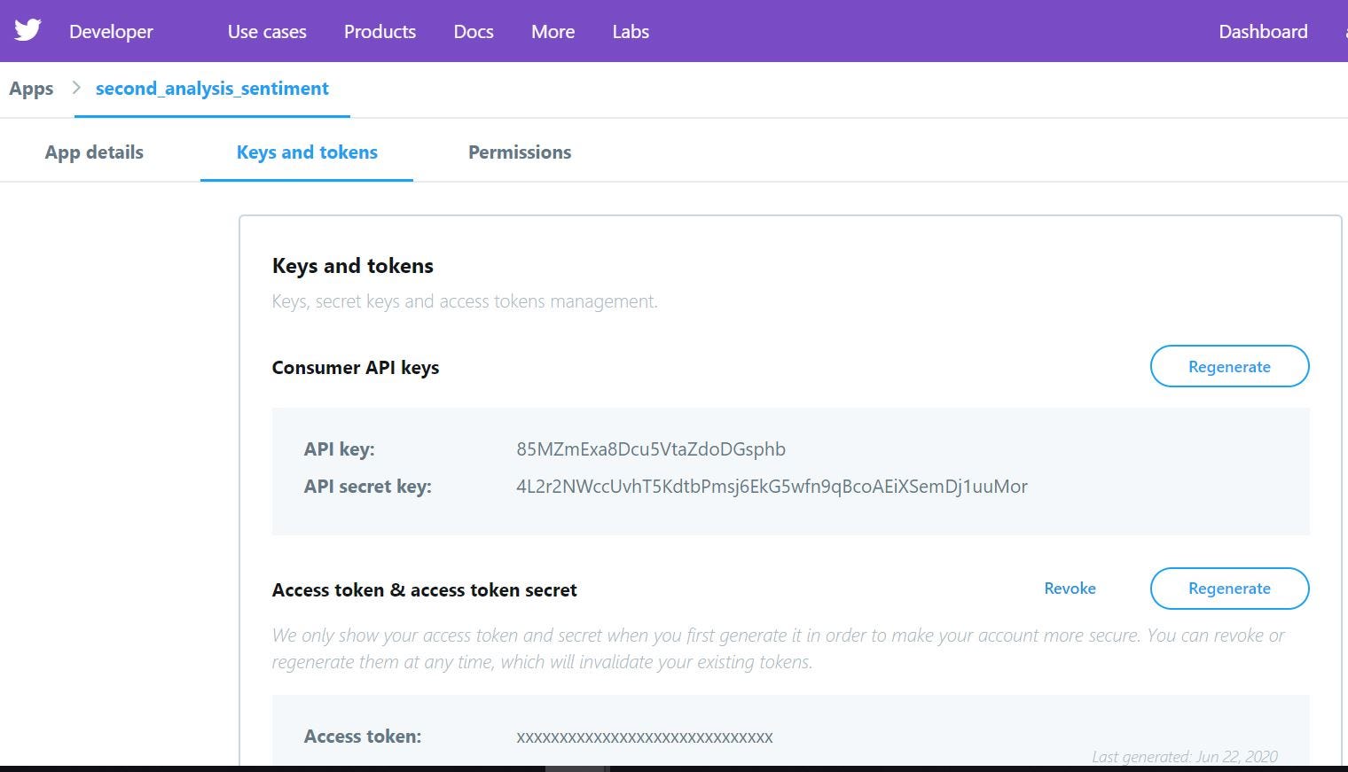Switch to the App details tab
Screen dimensions: 1348x772
coord(93,152)
